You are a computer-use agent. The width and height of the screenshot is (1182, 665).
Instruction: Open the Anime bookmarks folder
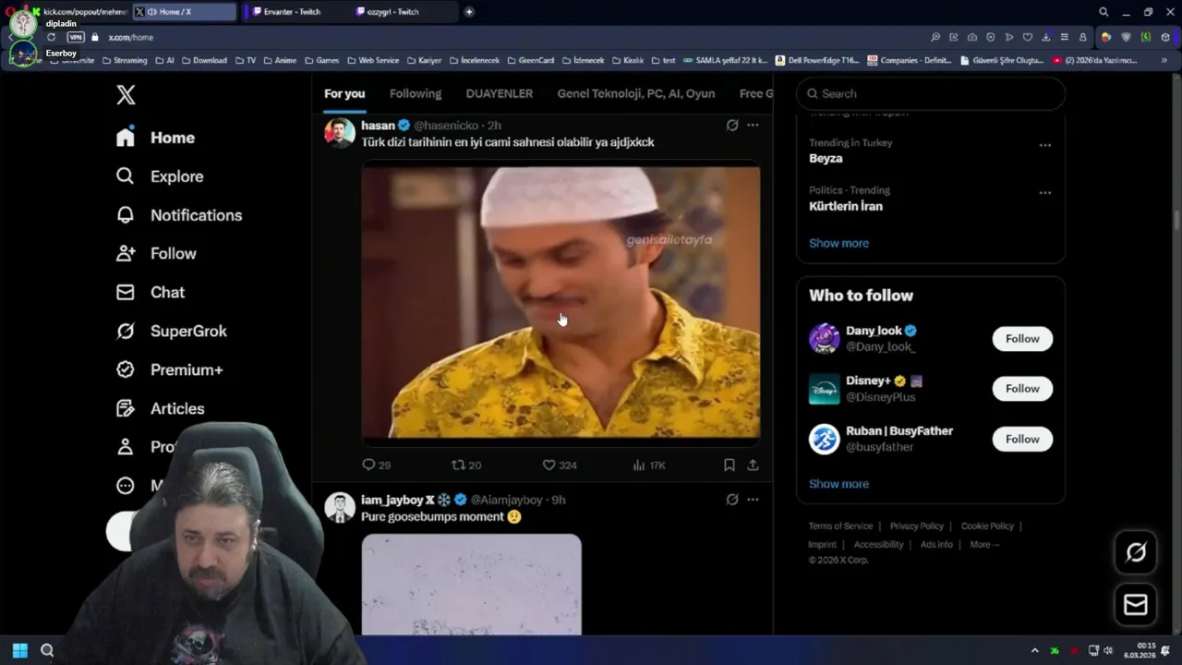pyautogui.click(x=280, y=61)
